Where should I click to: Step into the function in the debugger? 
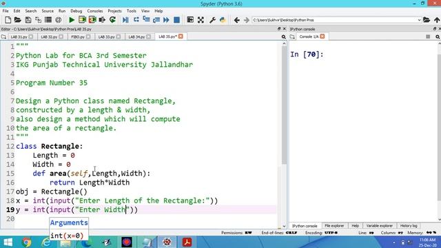click(x=146, y=20)
